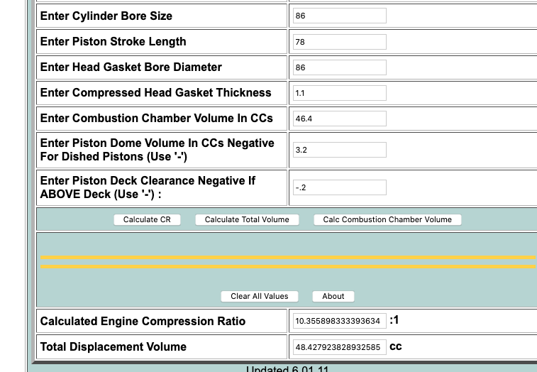This screenshot has width=537, height=372.
Task: Click the Cylinder Bore Size input field
Action: tap(339, 16)
